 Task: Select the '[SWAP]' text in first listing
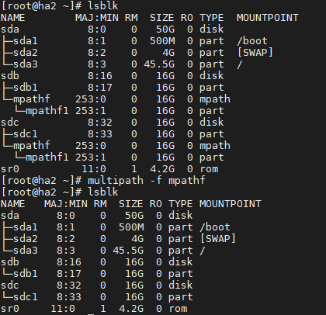pos(255,53)
